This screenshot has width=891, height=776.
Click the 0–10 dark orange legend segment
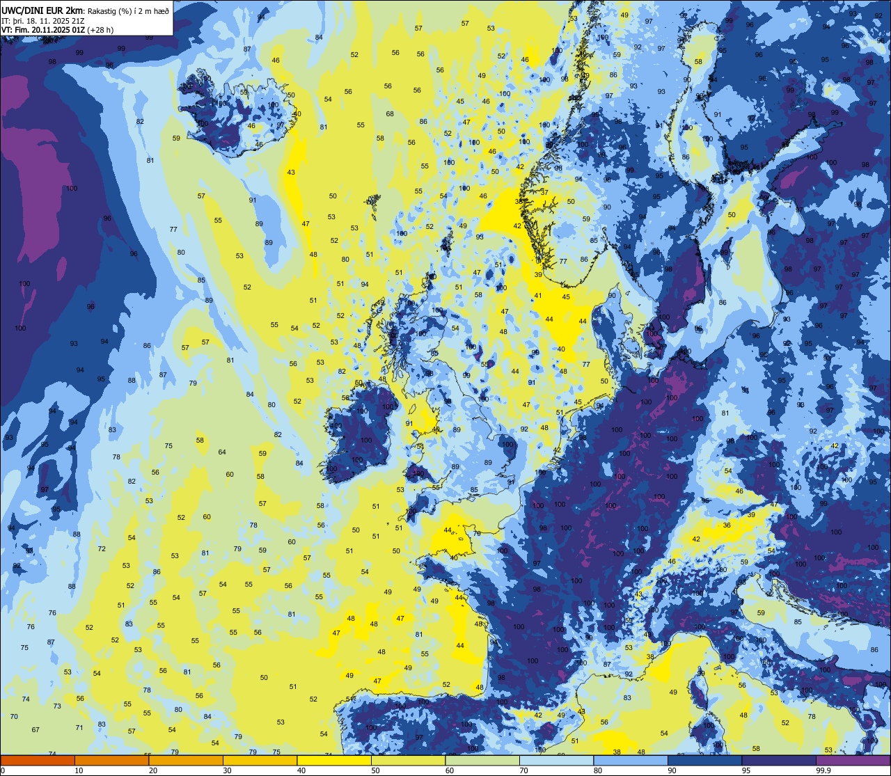[x=38, y=761]
